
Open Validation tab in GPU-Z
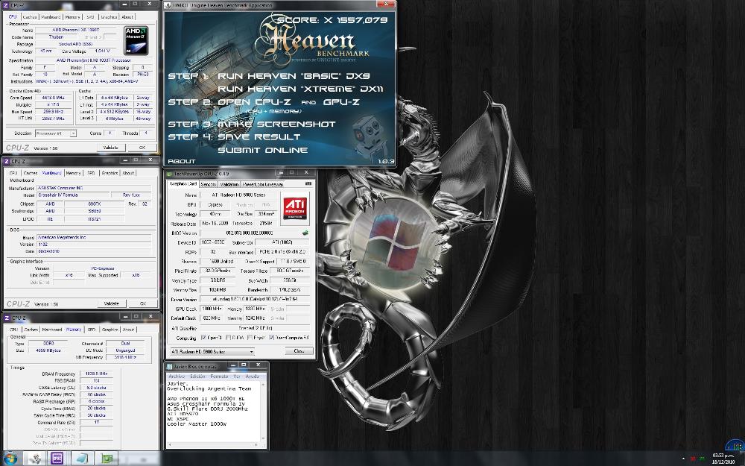pos(229,184)
